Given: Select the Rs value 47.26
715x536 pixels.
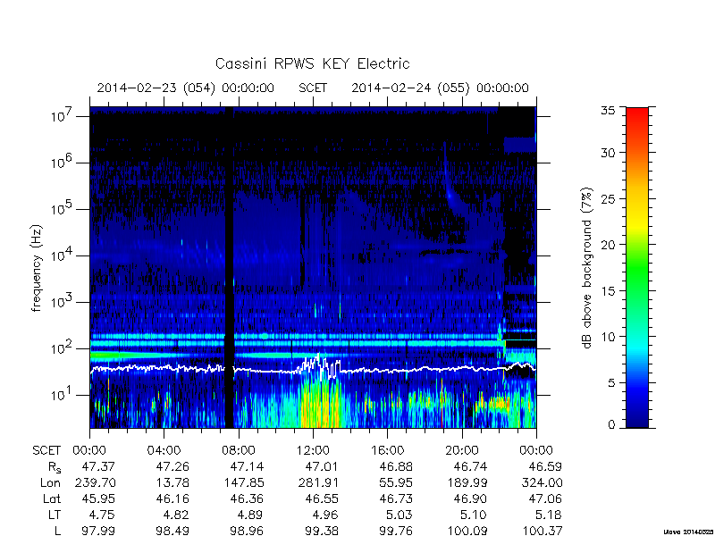Looking at the screenshot, I should pos(172,466).
